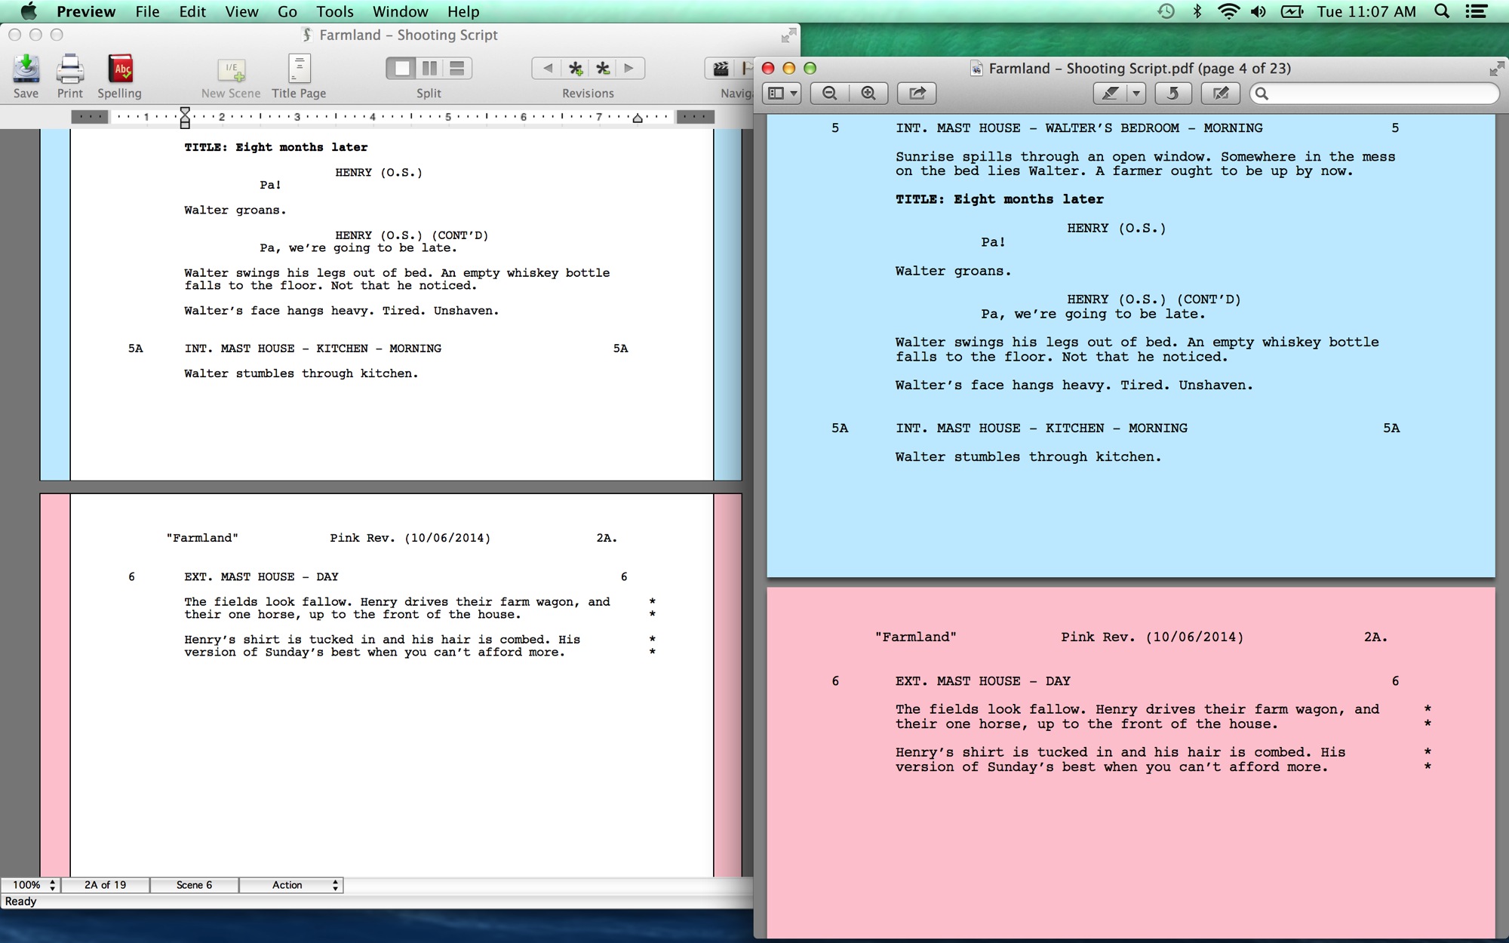Image resolution: width=1509 pixels, height=943 pixels.
Task: Click the volume menu bar icon
Action: (1259, 11)
